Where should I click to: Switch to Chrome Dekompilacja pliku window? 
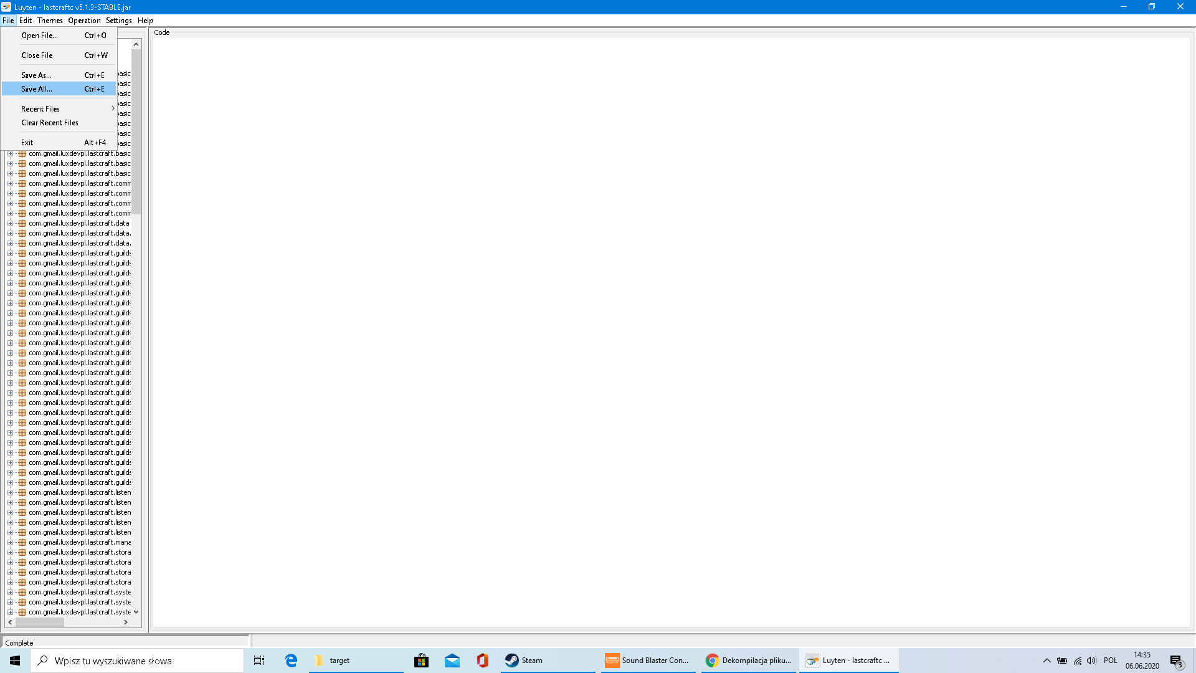click(x=749, y=661)
